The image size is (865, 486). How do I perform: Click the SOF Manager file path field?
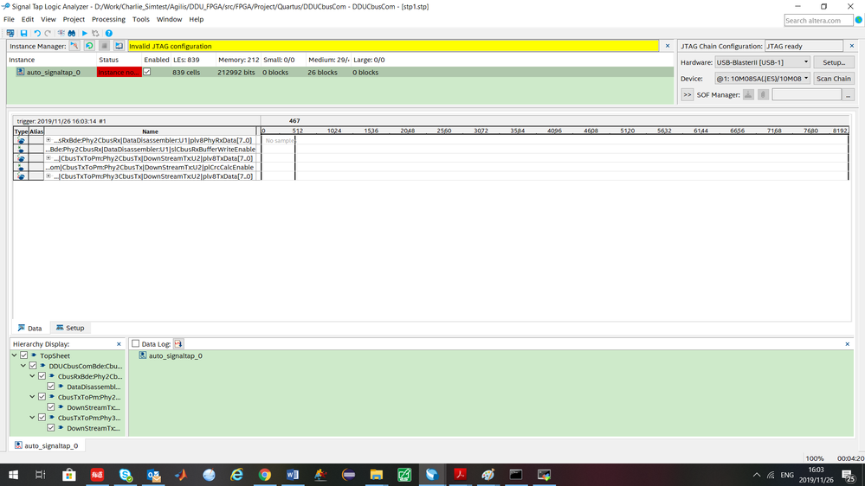pyautogui.click(x=806, y=95)
